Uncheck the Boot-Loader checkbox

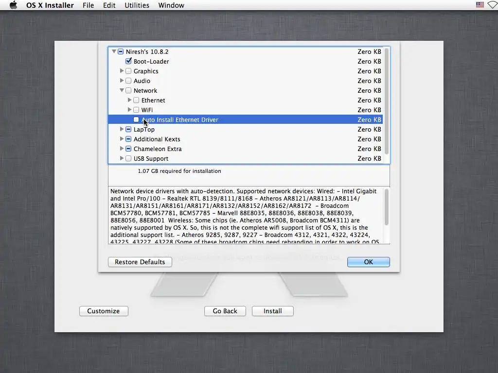[x=128, y=61]
